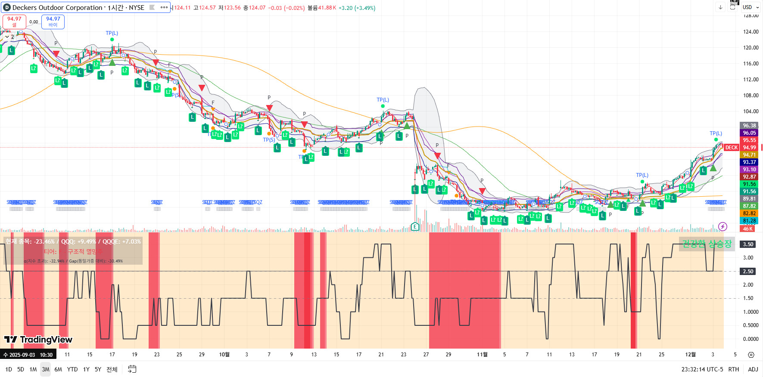Click the QQQ comparison text in the indicator table
Screen dimensions: 763x377
click(x=79, y=241)
